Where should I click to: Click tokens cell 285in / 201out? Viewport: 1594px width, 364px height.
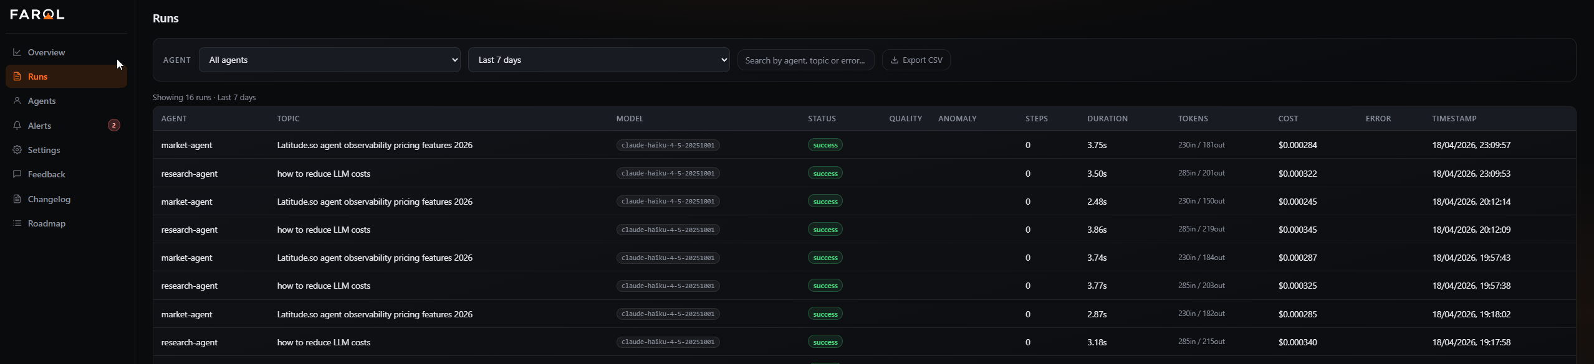click(1201, 173)
